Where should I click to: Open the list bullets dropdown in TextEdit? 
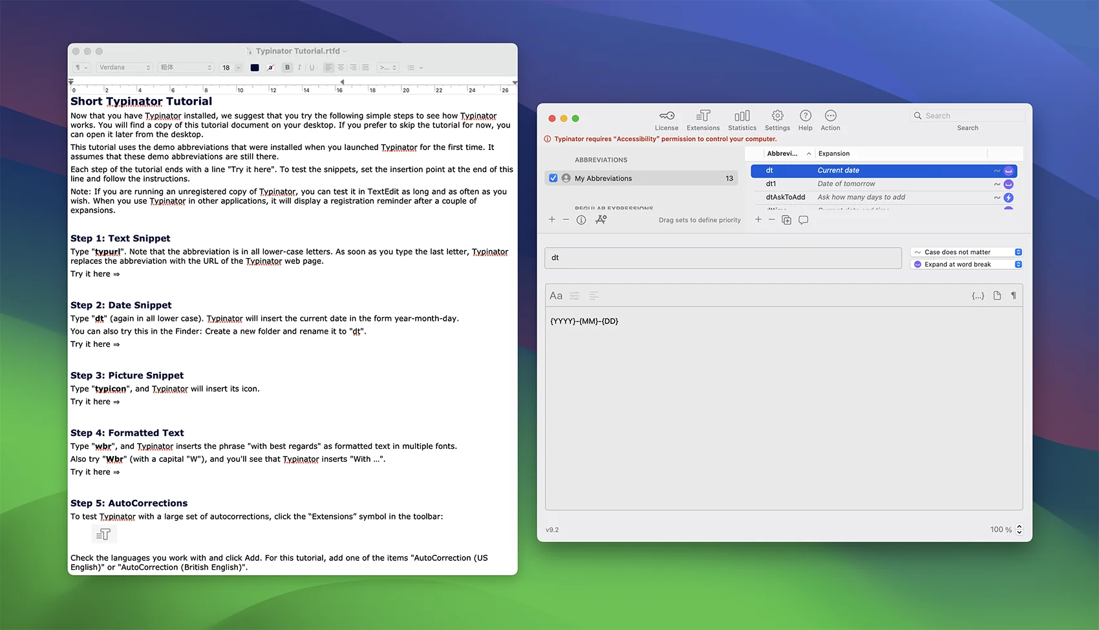(x=415, y=67)
